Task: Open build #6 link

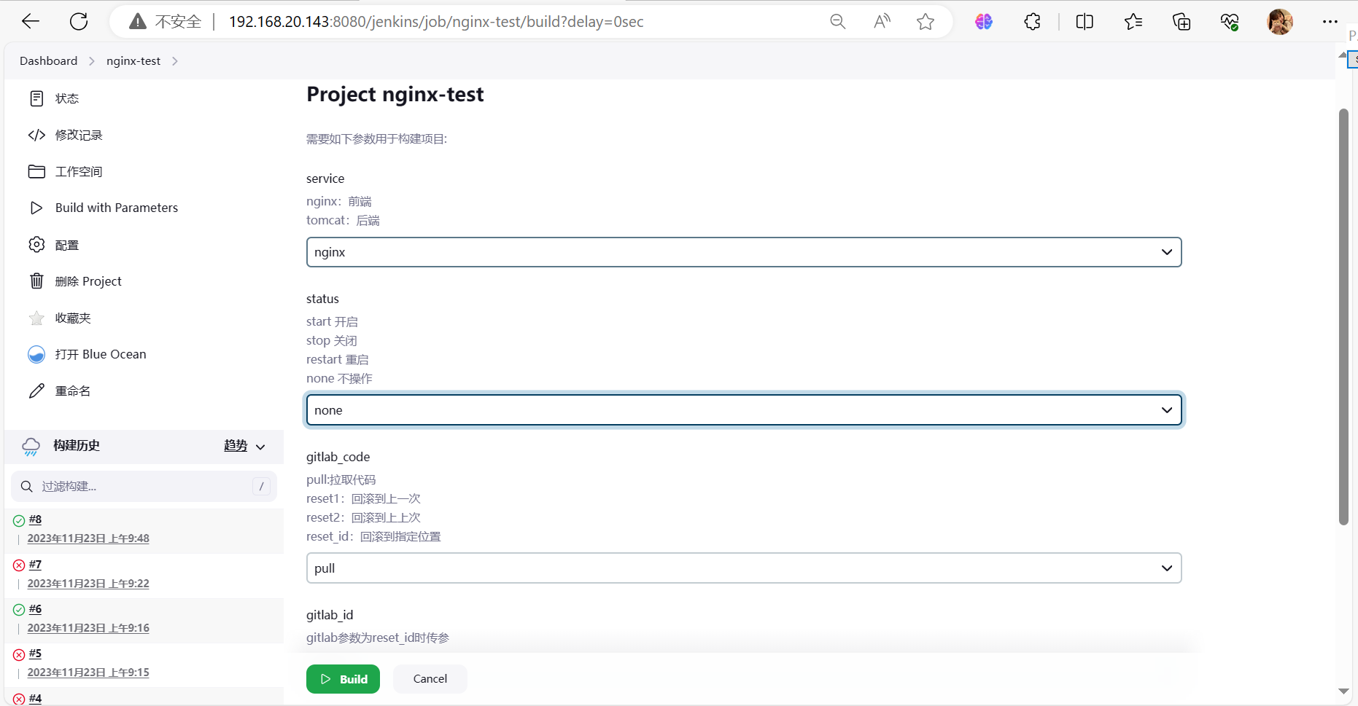Action: 35,609
